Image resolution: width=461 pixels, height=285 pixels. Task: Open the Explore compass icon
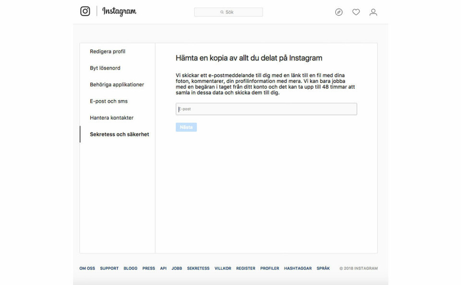click(339, 12)
